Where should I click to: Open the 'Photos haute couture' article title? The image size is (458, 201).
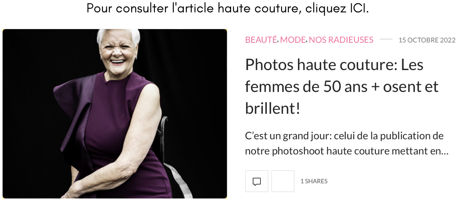[342, 86]
